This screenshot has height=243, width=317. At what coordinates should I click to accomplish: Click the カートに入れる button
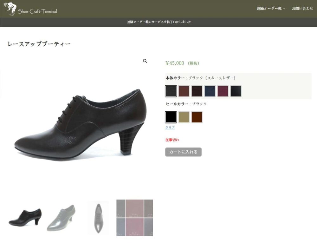click(184, 152)
